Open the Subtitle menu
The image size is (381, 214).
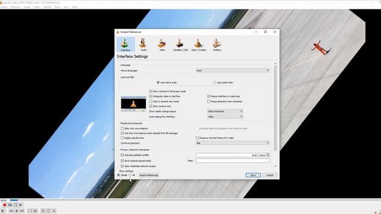click(x=47, y=7)
